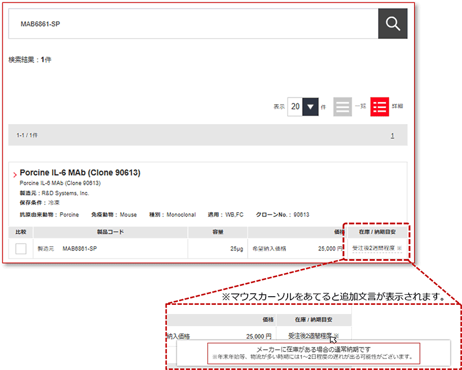Viewport: 462px width, 370px height.
Task: Click the 詳細 label next to the red icon
Action: point(397,106)
